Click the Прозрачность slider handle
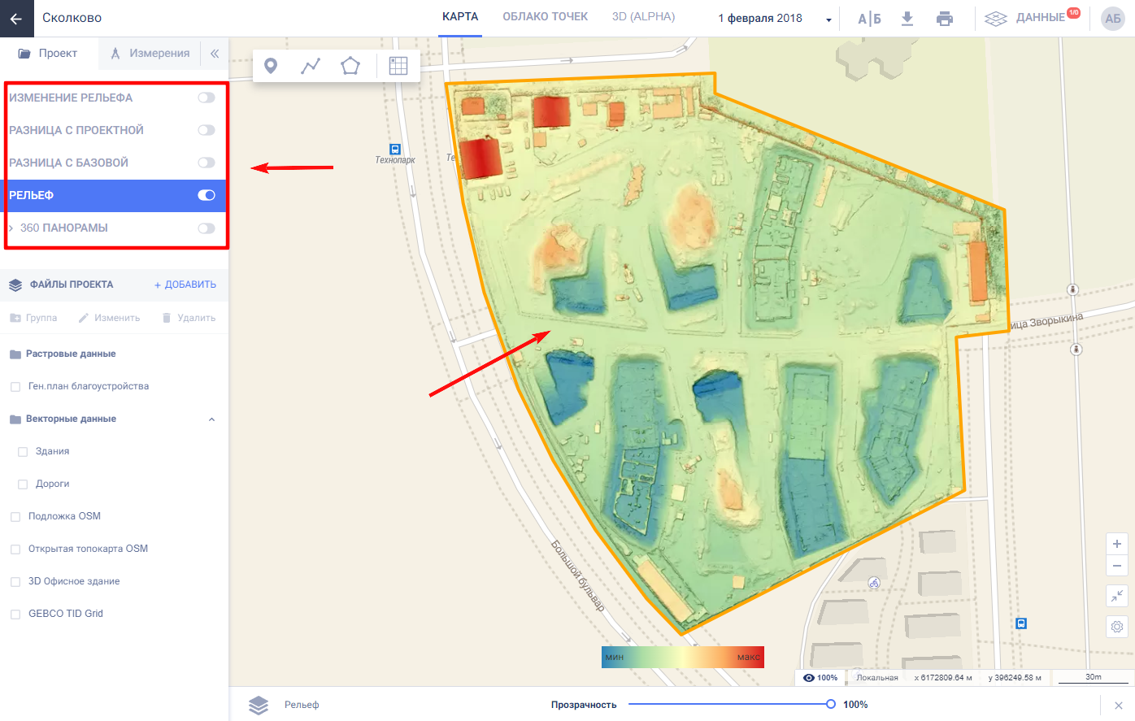The height and width of the screenshot is (721, 1135). 830,705
